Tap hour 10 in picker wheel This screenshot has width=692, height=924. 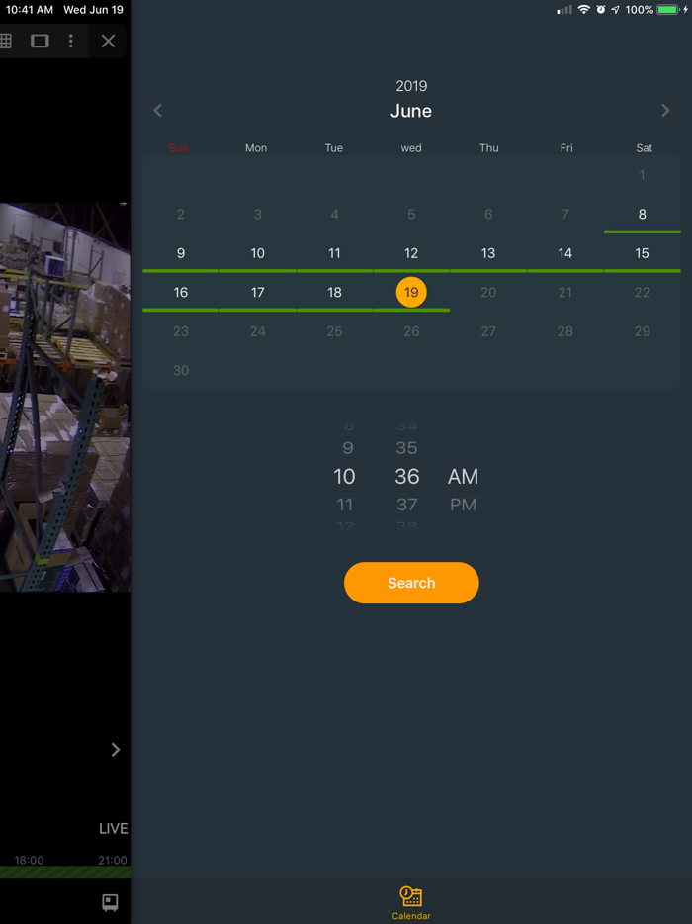click(345, 476)
